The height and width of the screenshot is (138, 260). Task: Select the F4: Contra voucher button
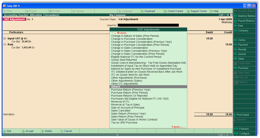245,40
